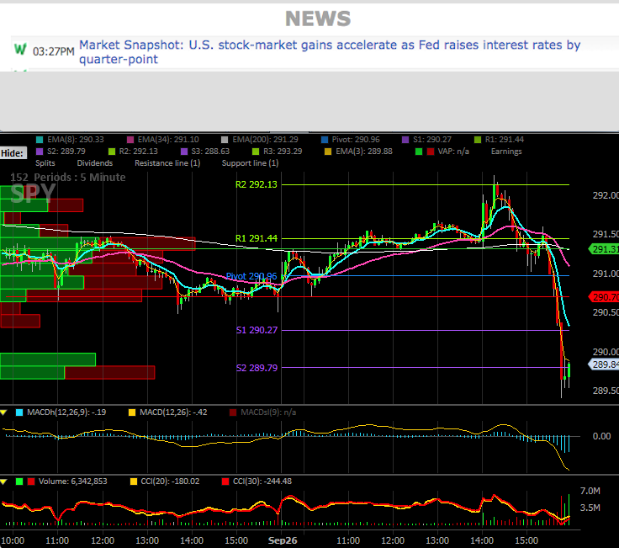Image resolution: width=619 pixels, height=548 pixels.
Task: Click the S1: 290.27 legend label
Action: [x=432, y=140]
